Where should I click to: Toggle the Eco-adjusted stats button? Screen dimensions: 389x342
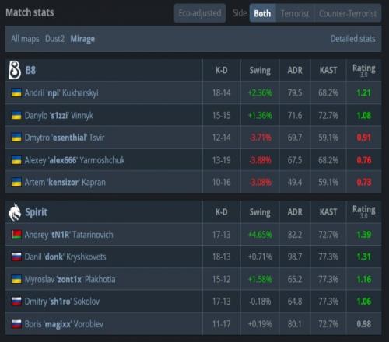click(200, 13)
